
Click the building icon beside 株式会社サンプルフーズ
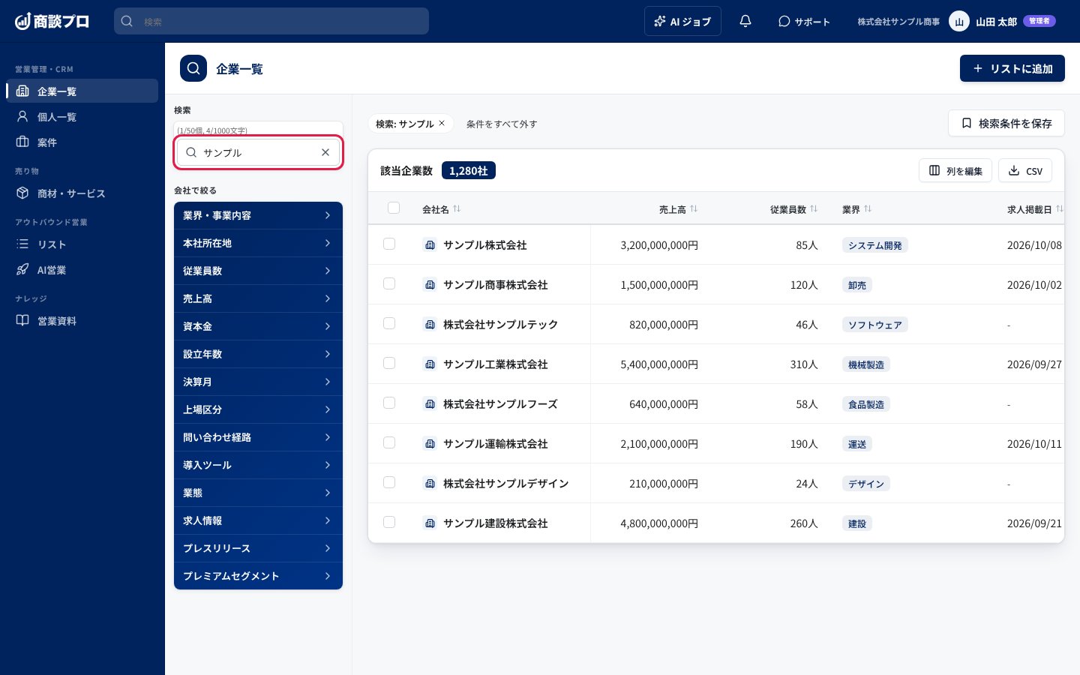point(430,403)
